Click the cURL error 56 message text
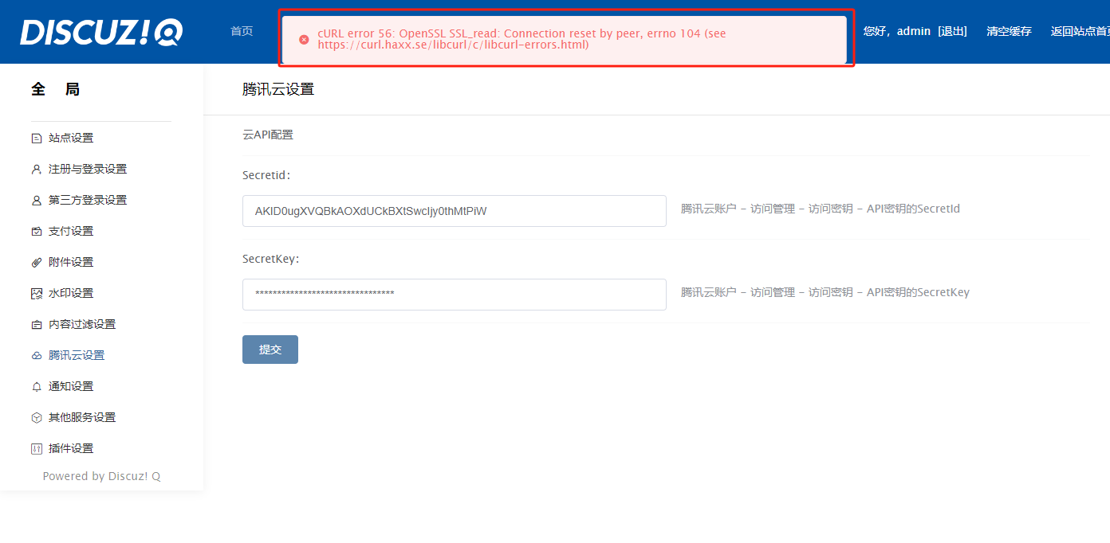 522,39
